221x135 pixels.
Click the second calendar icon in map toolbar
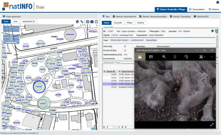point(92,22)
